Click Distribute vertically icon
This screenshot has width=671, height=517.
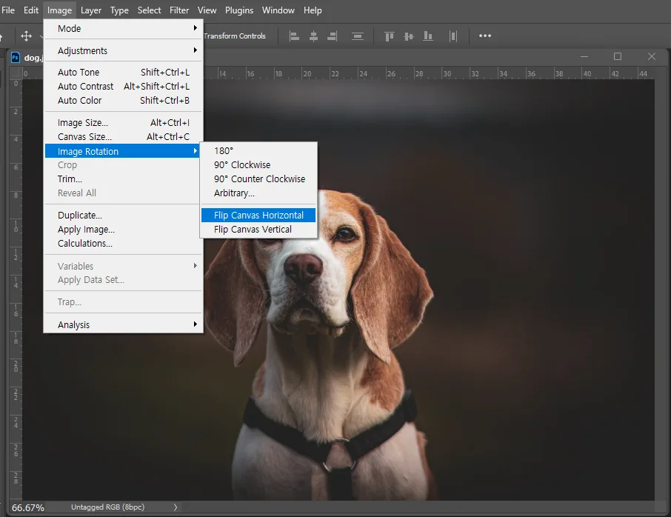pyautogui.click(x=357, y=36)
